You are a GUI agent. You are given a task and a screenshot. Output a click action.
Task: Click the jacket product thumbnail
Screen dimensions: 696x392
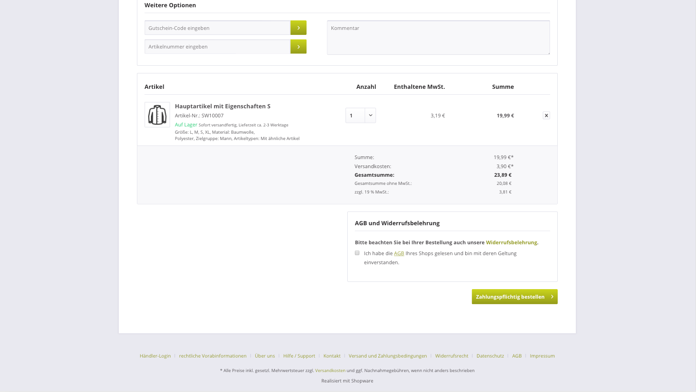coord(157,115)
